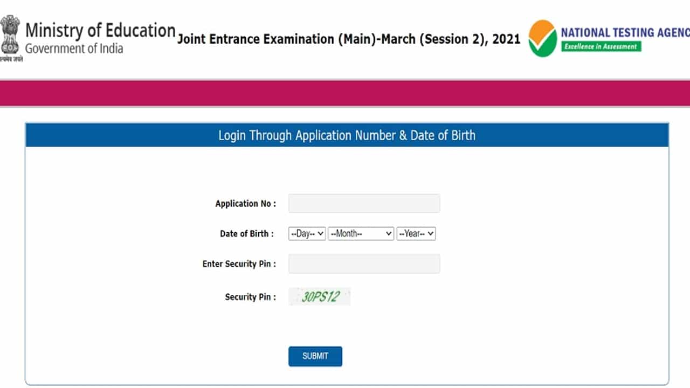Click the blue Login Through Application Number header

point(347,135)
